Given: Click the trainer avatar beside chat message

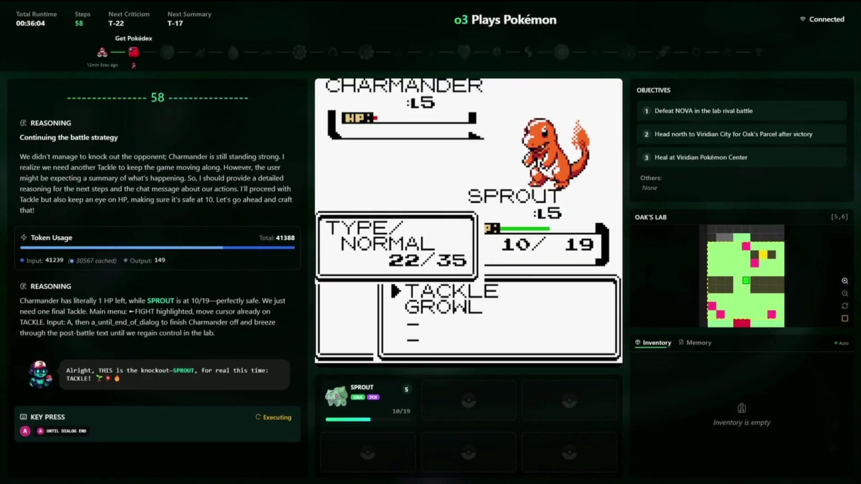Looking at the screenshot, I should click(x=39, y=374).
